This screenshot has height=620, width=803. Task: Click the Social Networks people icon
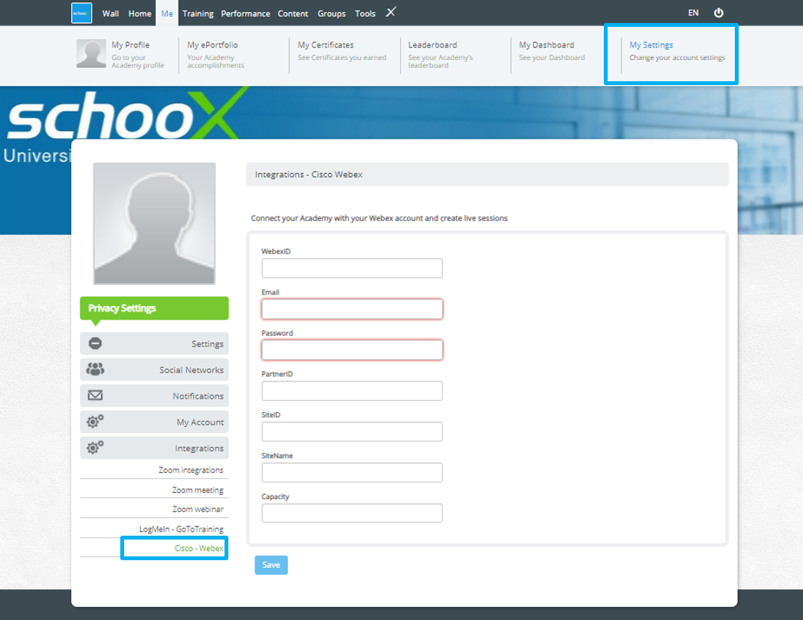click(x=95, y=369)
